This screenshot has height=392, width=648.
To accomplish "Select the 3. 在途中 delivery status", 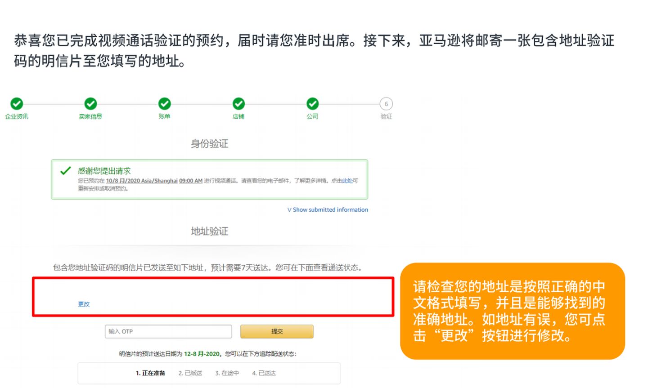I will click(x=227, y=373).
